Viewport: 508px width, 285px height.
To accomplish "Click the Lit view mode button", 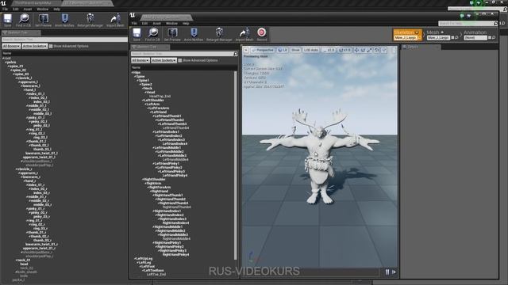I will (x=283, y=50).
